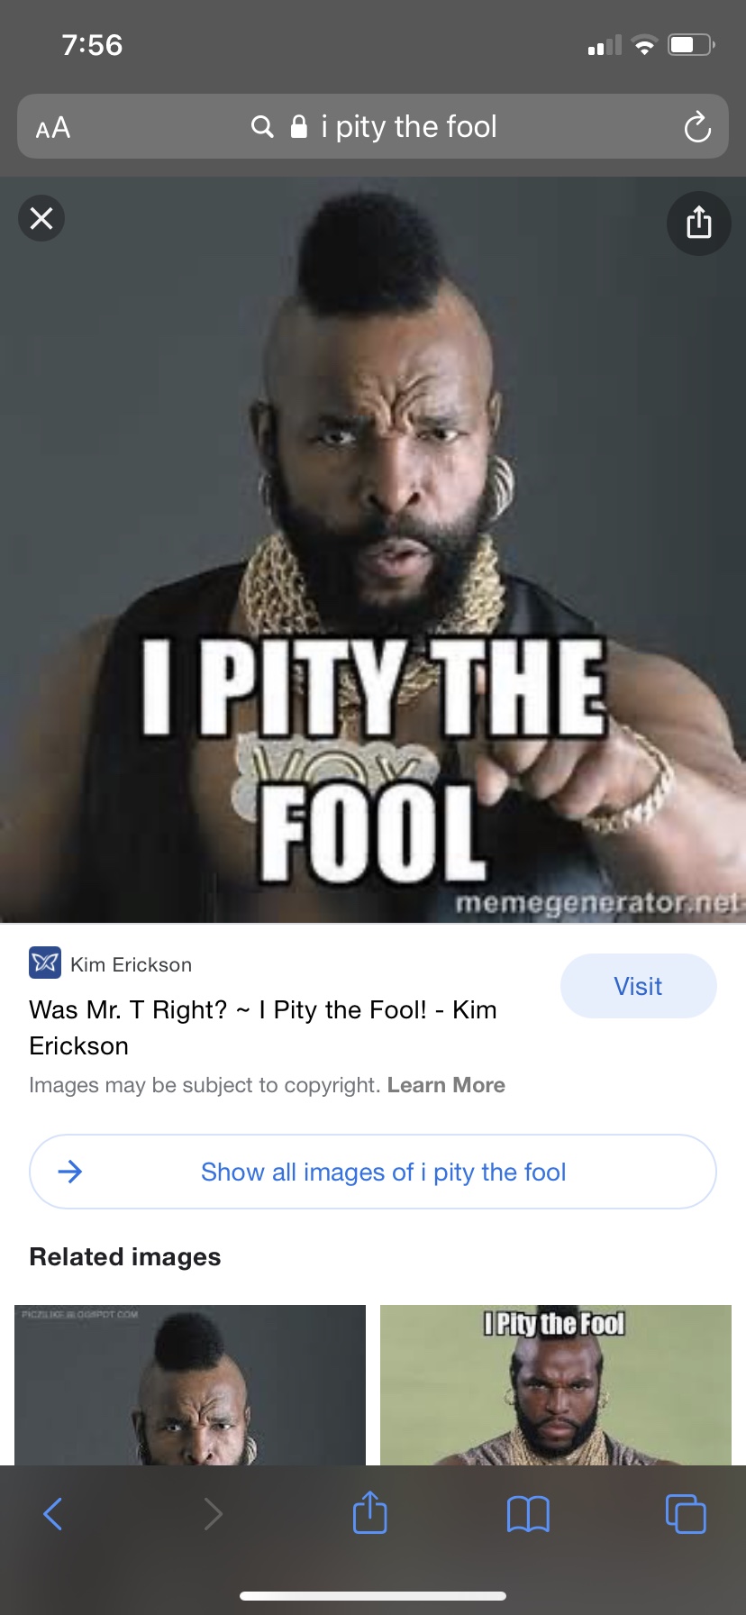Open the left related image thumbnail
Viewport: 746px width, 1615px height.
tap(190, 1385)
